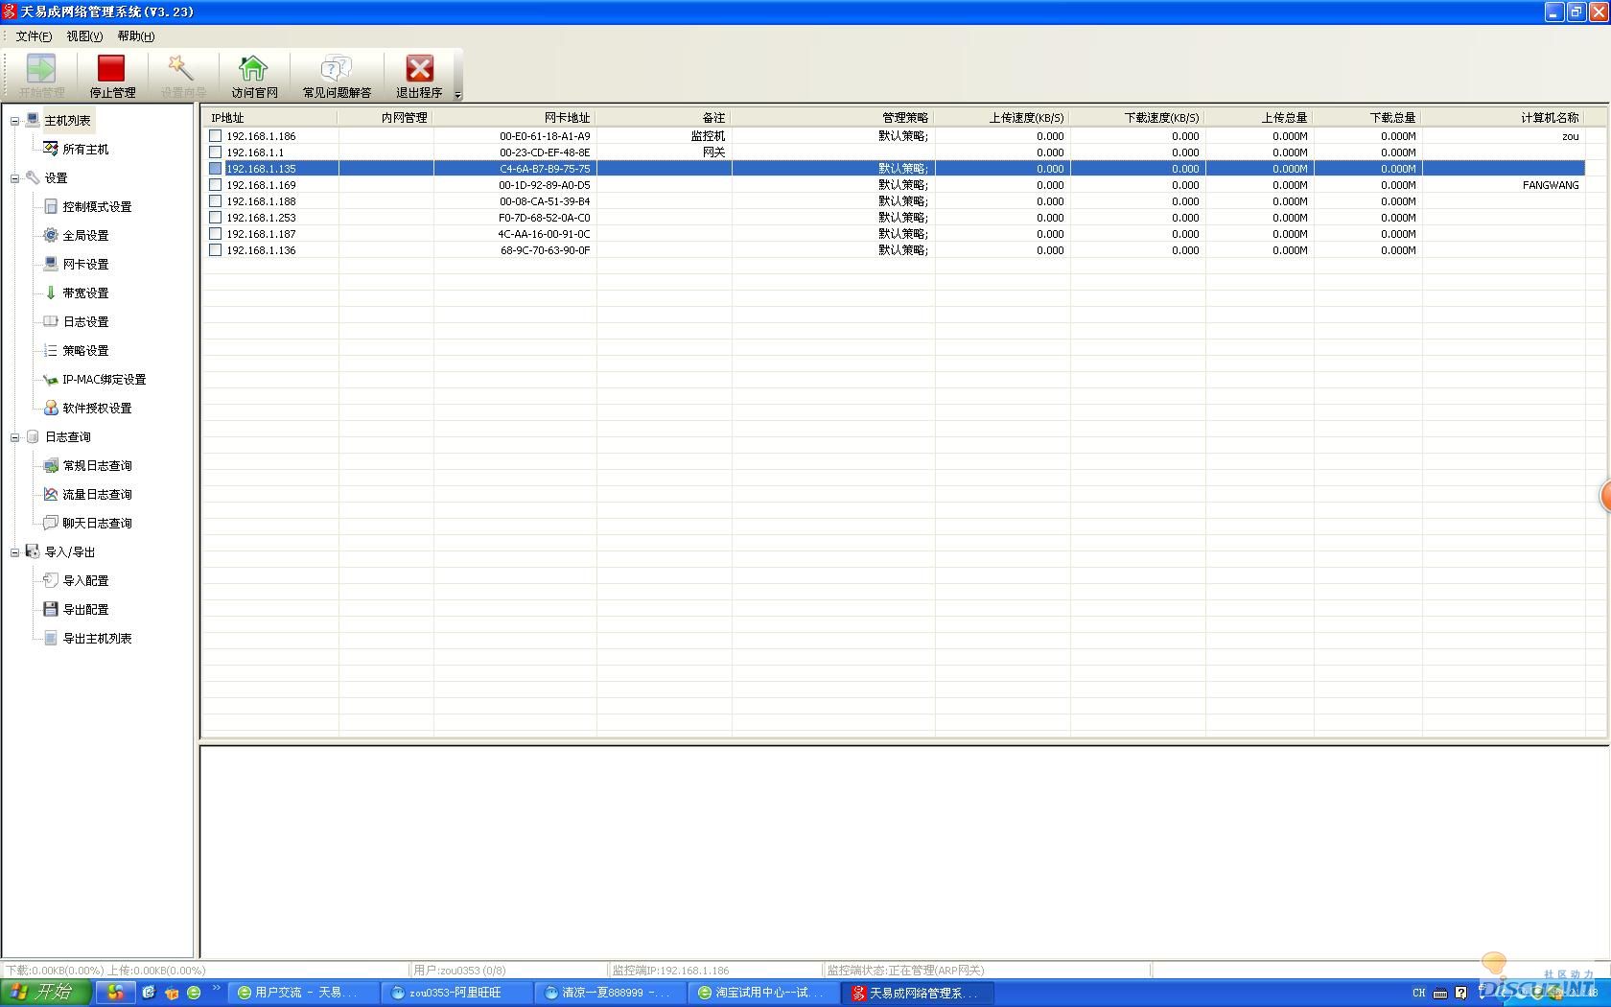Select IP-MAC binding settings (IP-MAC绑定设置)
The width and height of the screenshot is (1611, 1007).
(x=104, y=380)
